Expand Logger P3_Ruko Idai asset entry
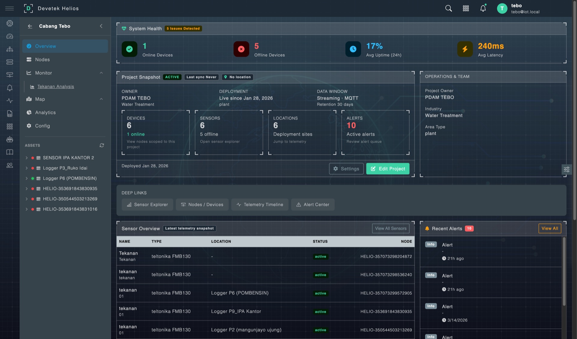577x339 pixels. tap(26, 168)
